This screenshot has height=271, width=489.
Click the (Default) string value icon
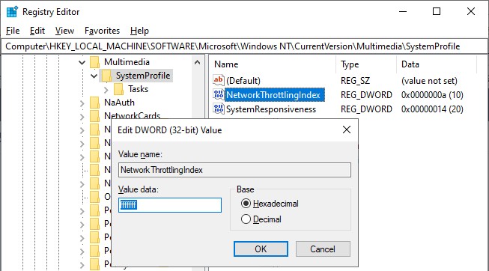coord(219,80)
